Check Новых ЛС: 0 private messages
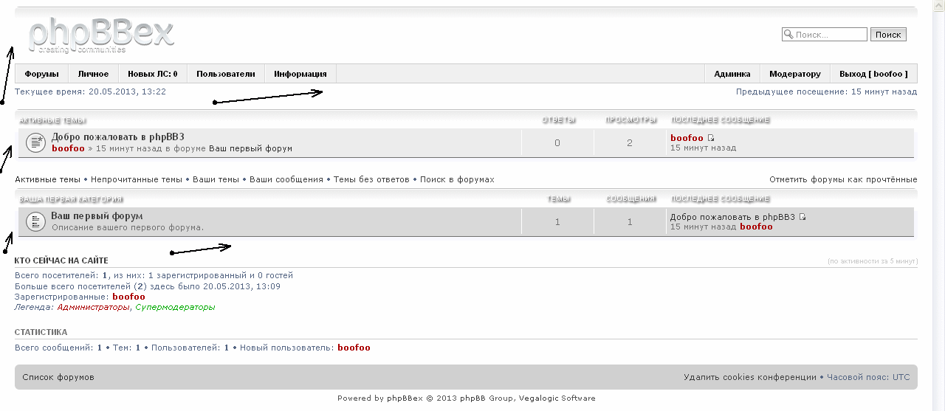The image size is (945, 411). pyautogui.click(x=152, y=74)
